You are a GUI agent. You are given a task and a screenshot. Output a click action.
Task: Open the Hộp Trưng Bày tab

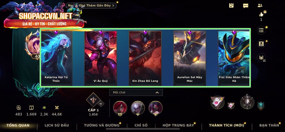tap(178, 125)
